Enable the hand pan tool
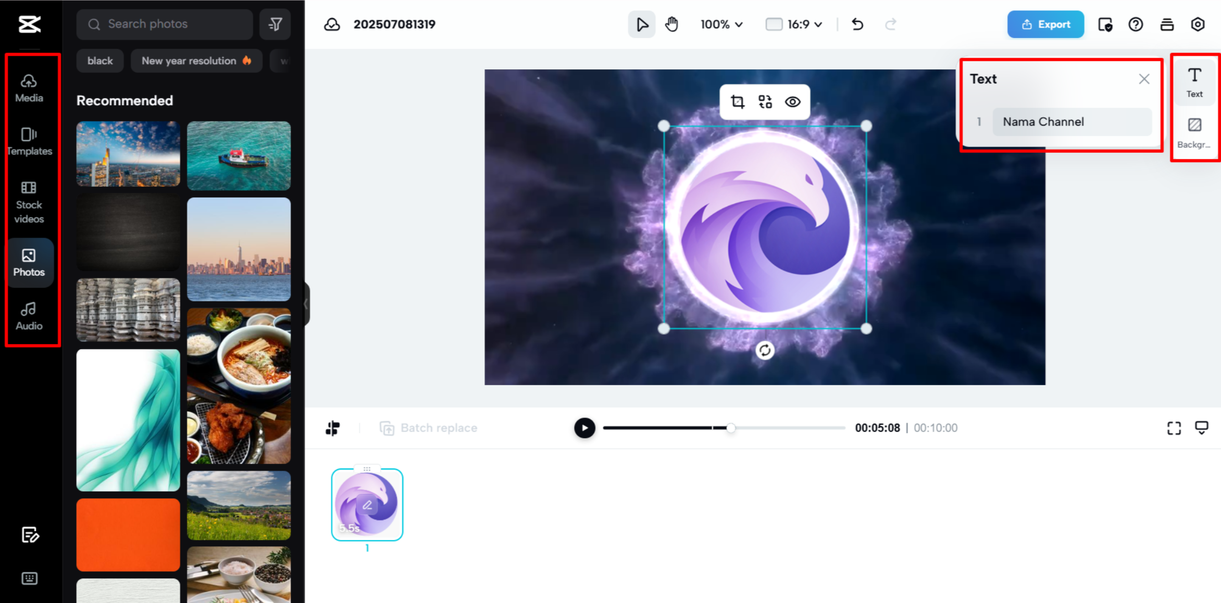1221x603 pixels. click(671, 24)
